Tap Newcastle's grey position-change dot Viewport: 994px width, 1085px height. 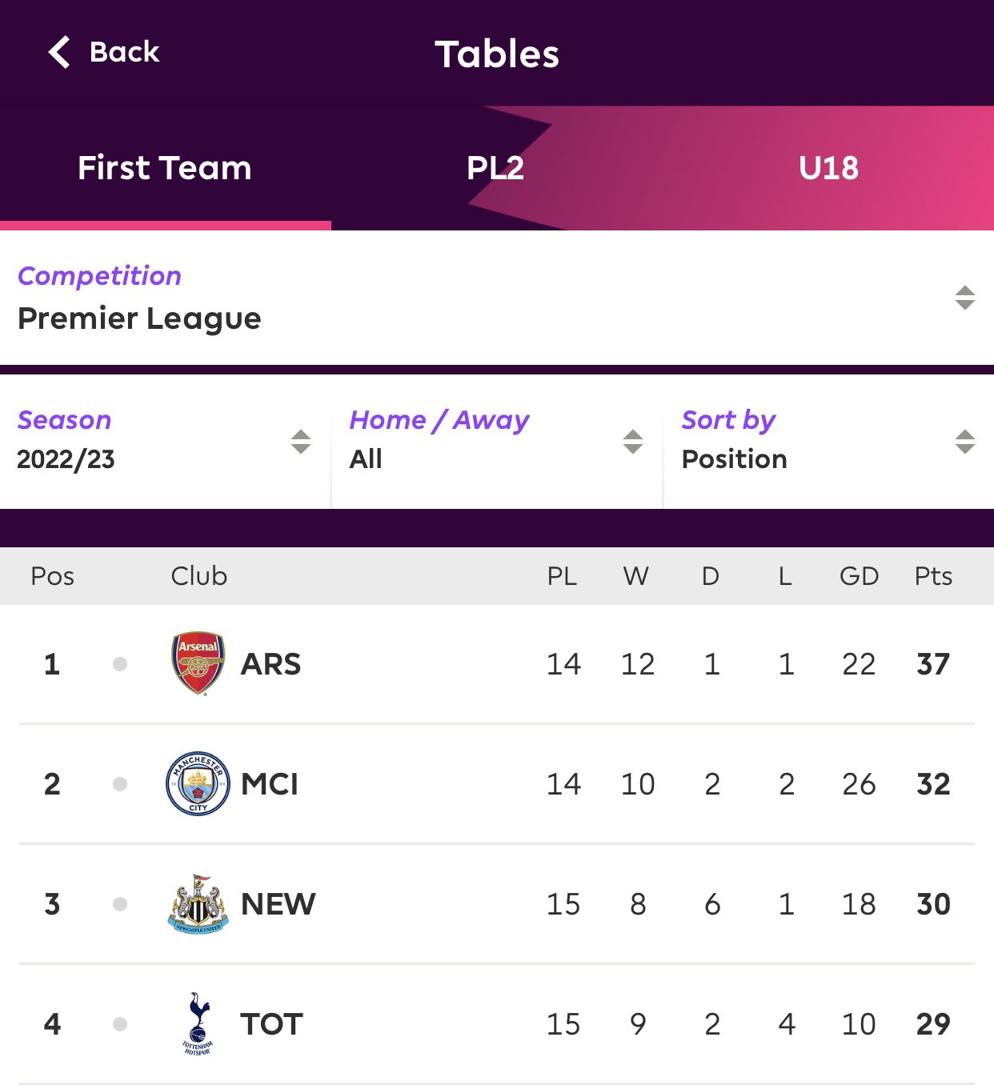[120, 904]
